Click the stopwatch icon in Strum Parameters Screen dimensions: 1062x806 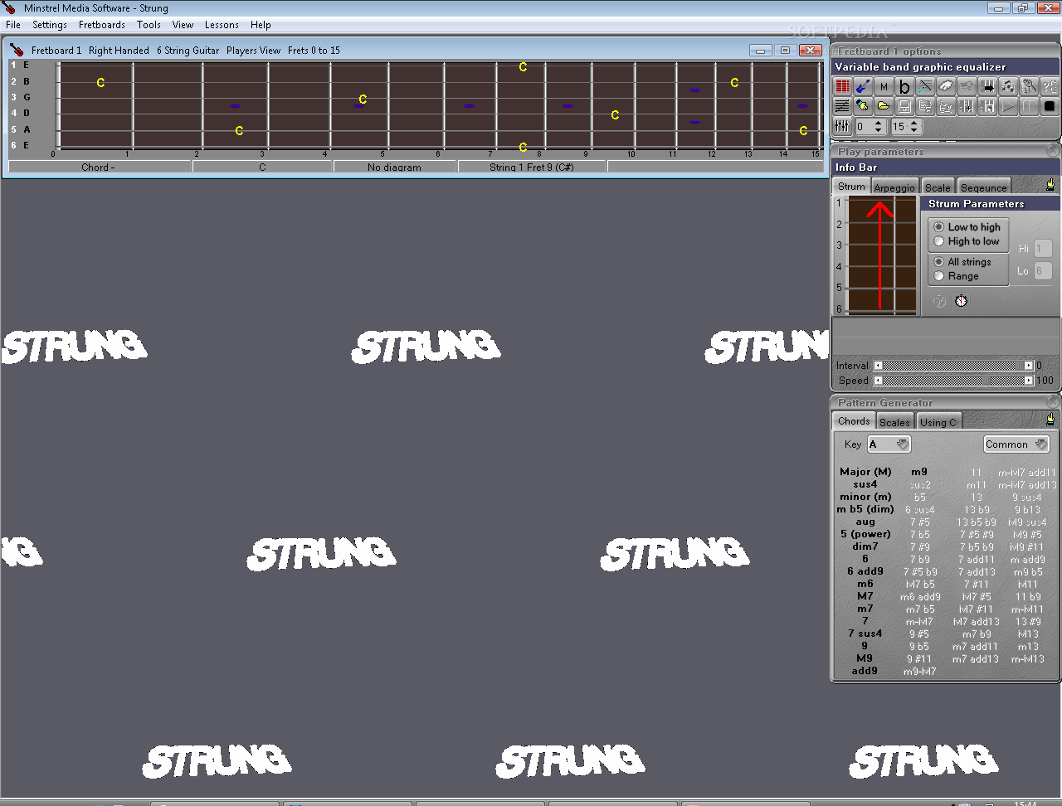click(x=961, y=301)
